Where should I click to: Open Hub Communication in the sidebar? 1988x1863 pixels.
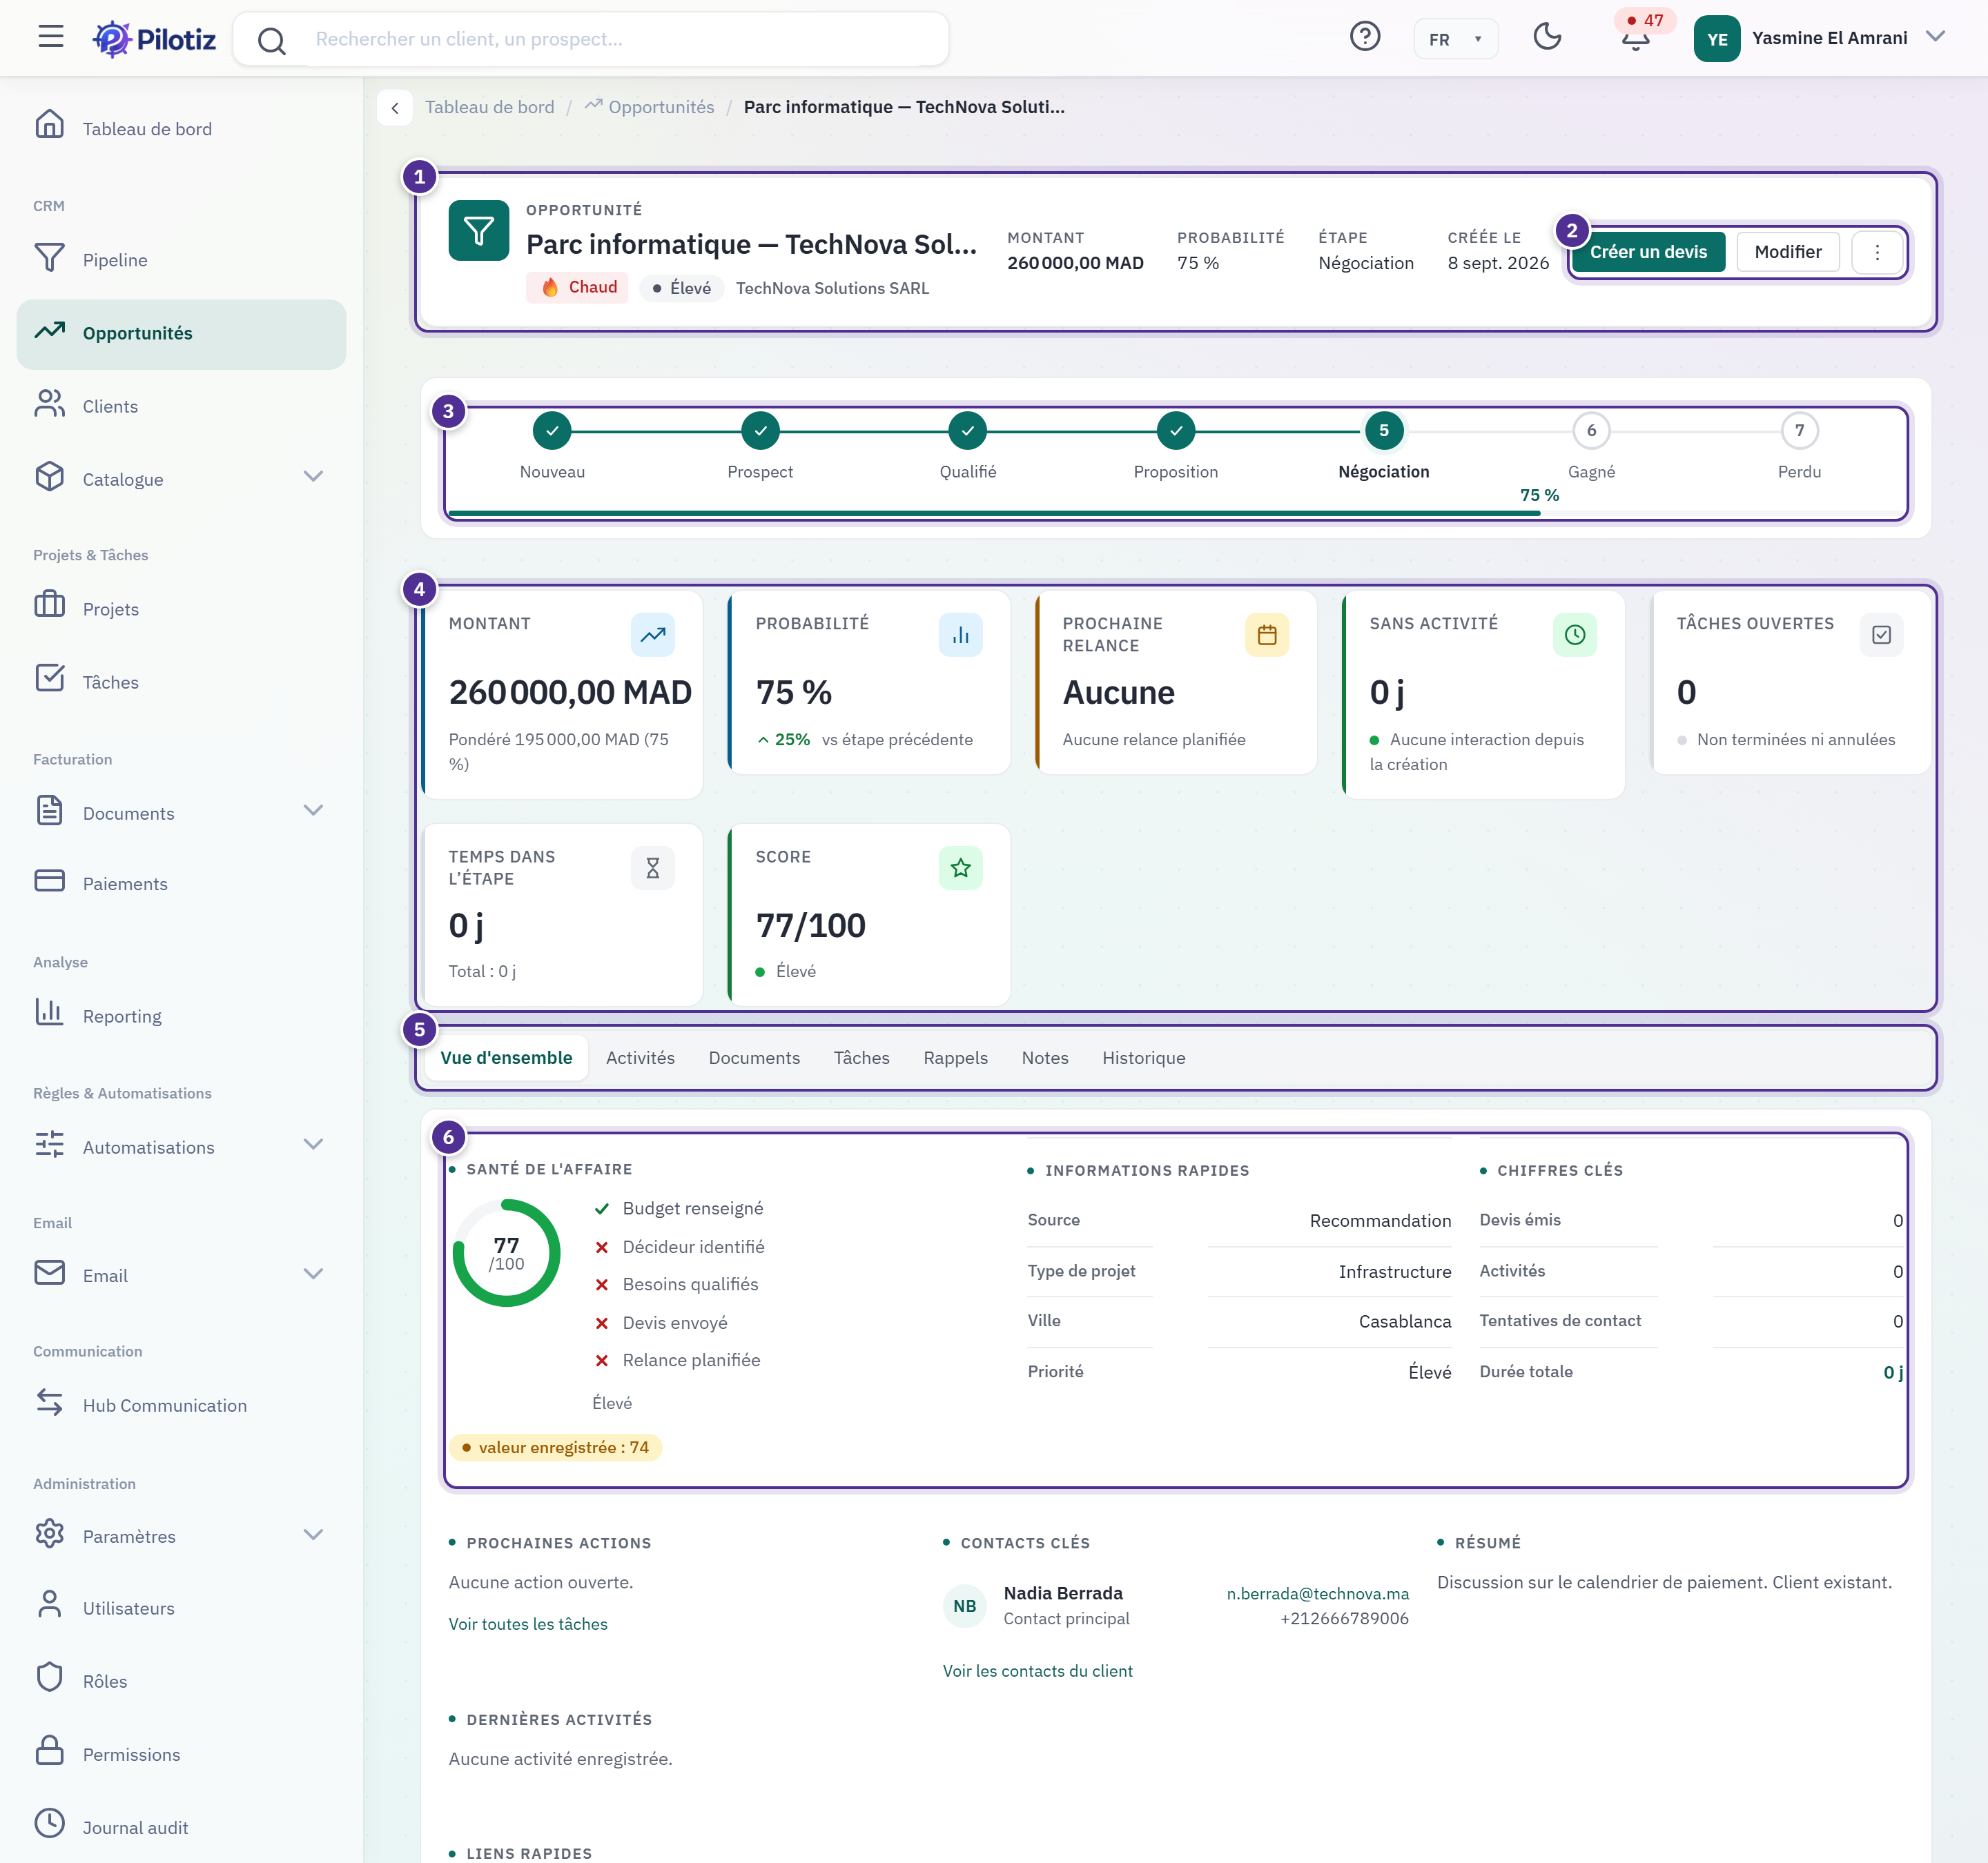[x=181, y=1406]
